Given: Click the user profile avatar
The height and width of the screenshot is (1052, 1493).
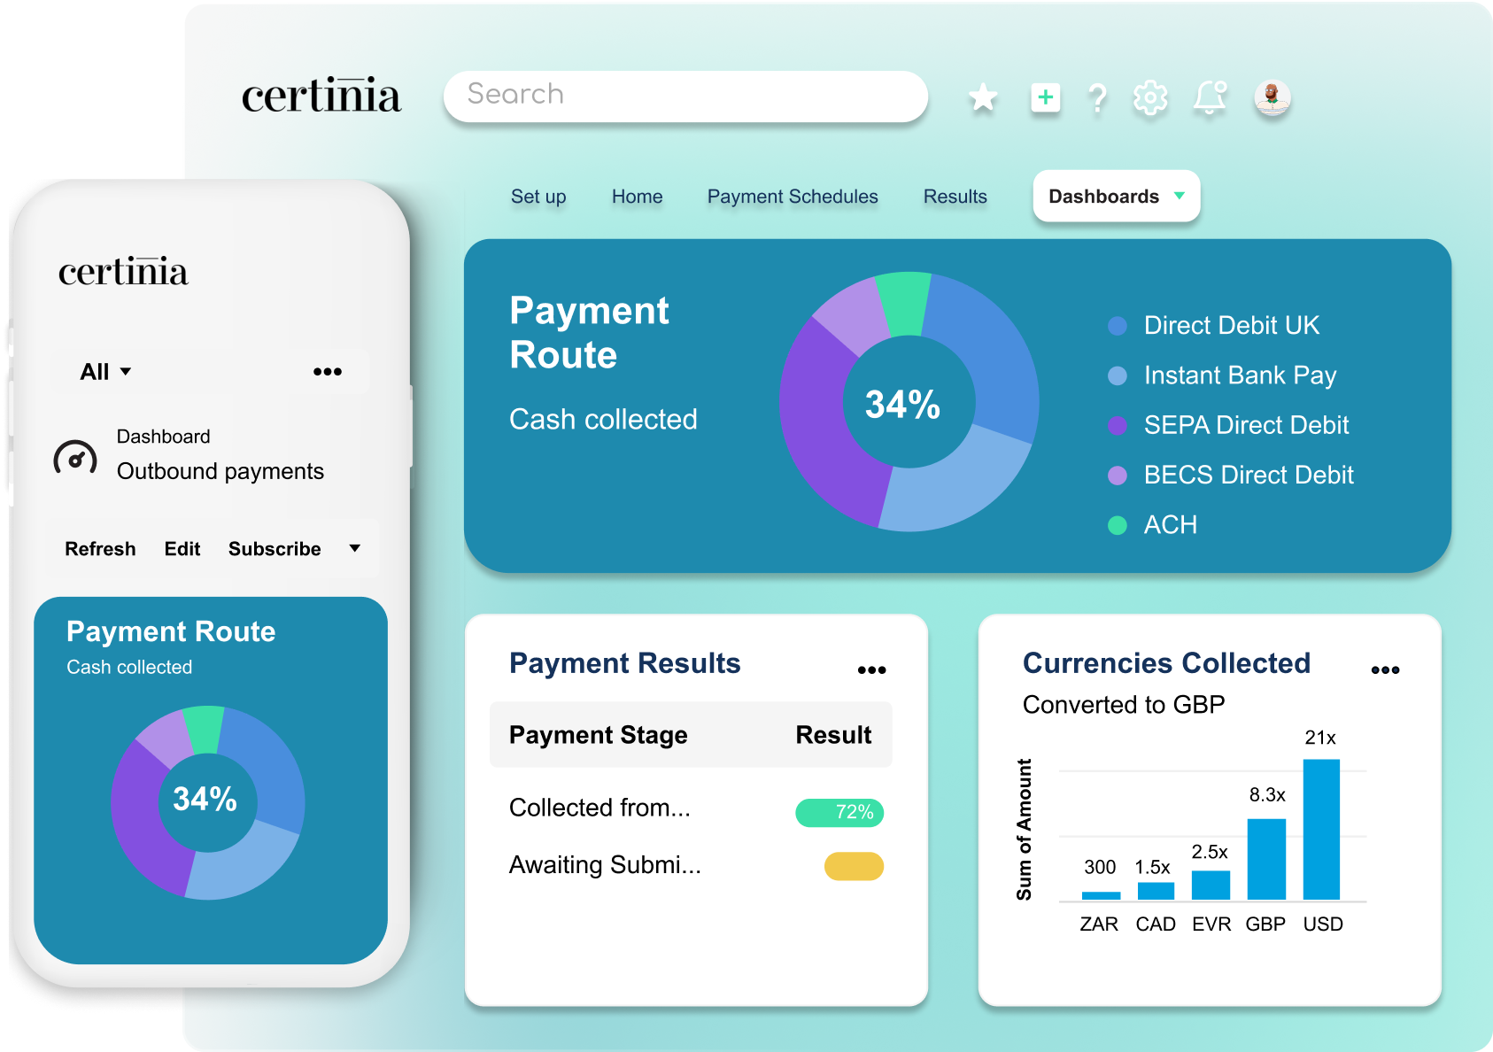Looking at the screenshot, I should (x=1273, y=97).
